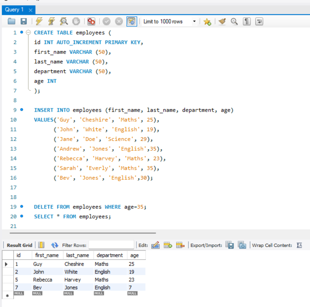The width and height of the screenshot is (310, 307).
Task: Run the Explain query plan tool
Action: coord(64,22)
